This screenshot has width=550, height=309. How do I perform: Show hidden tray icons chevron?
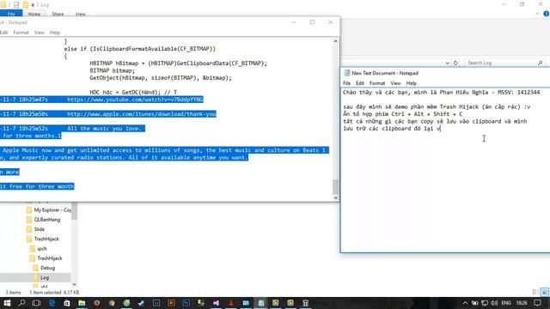[x=465, y=303]
